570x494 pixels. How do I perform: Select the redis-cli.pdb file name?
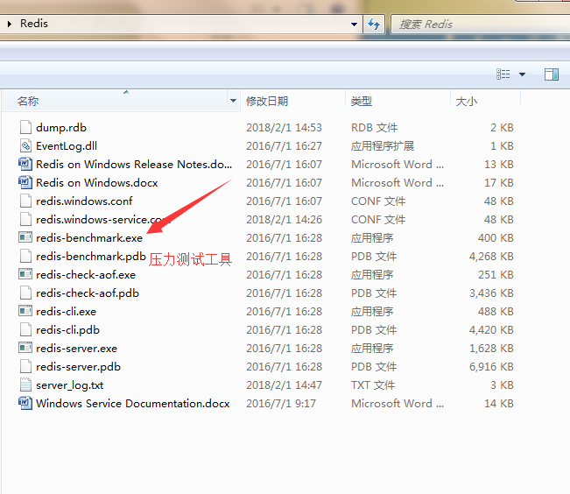click(67, 330)
